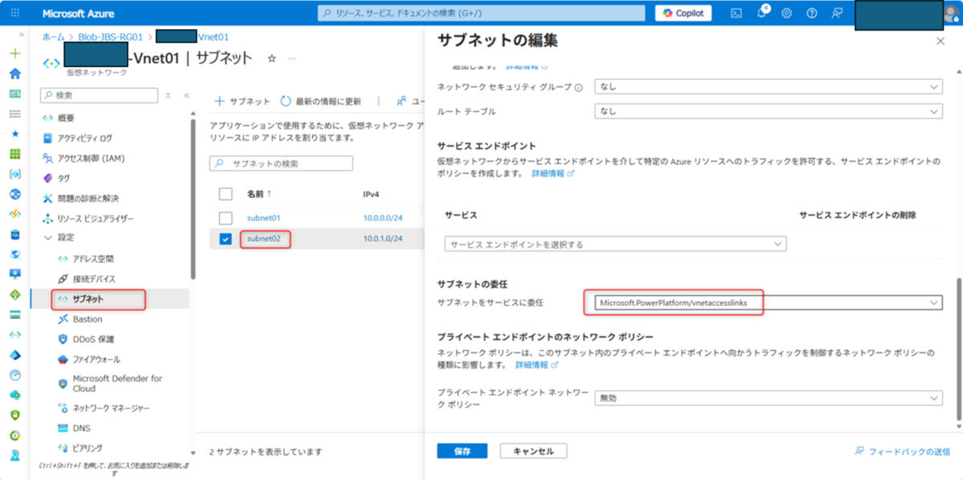Open the portal settings gear icon
This screenshot has width=963, height=480.
(787, 12)
